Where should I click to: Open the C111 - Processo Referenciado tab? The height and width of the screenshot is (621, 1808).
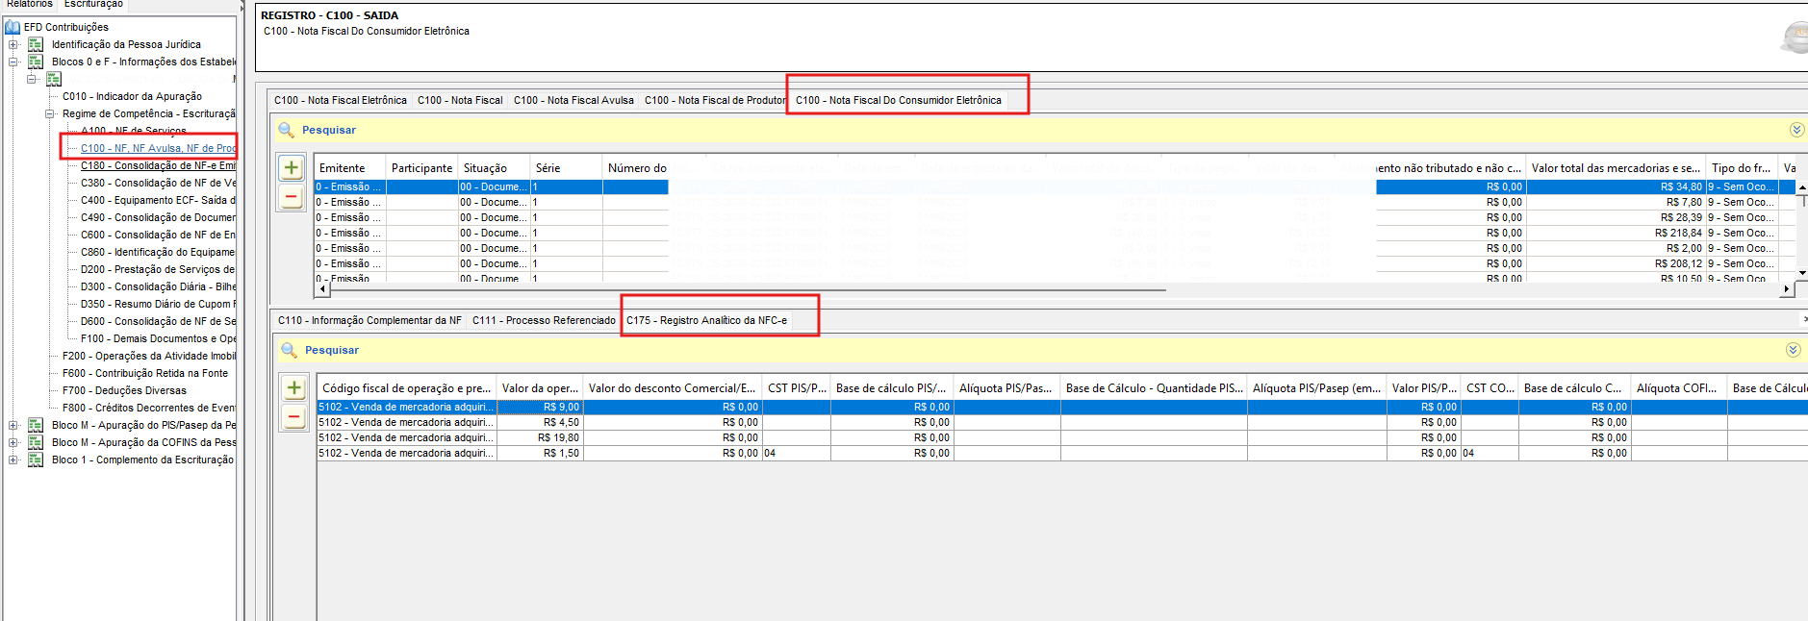pyautogui.click(x=544, y=320)
